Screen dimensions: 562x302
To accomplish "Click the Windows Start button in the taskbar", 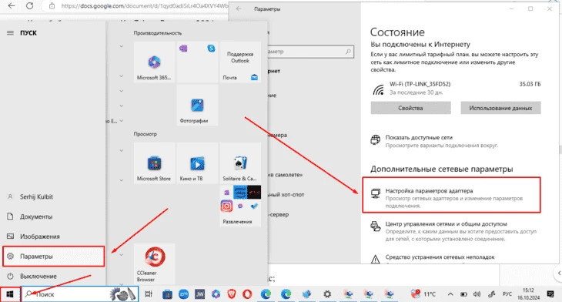I will coord(10,294).
